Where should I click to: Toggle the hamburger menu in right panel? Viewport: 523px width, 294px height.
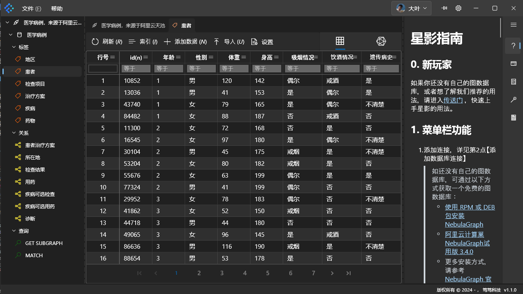click(x=514, y=24)
